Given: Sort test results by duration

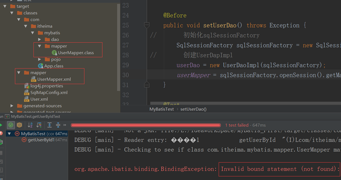Looking at the screenshot, I should [x=39, y=125].
